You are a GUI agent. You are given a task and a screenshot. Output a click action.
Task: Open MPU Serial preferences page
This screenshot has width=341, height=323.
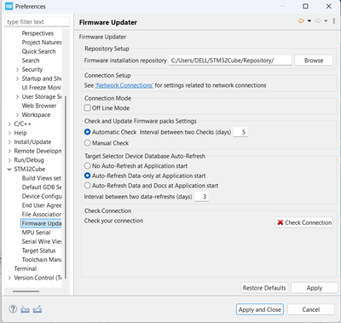36,233
